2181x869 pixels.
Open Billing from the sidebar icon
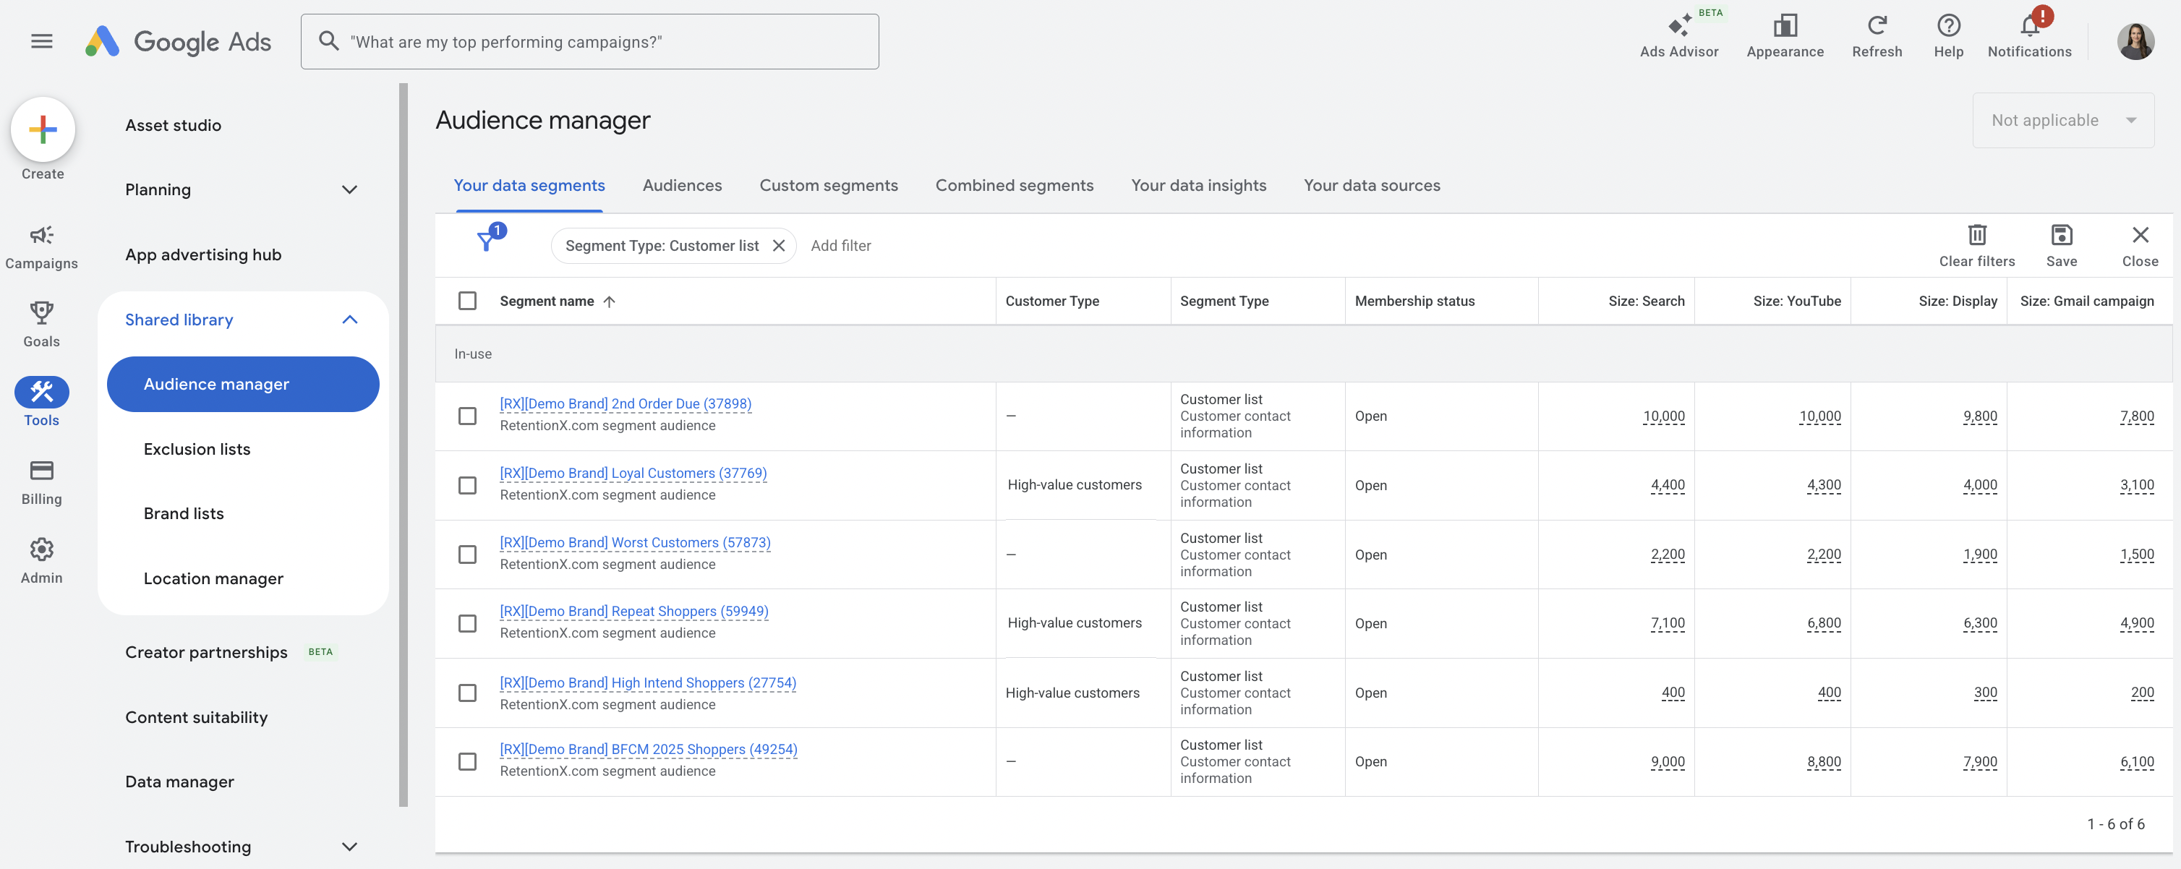41,473
